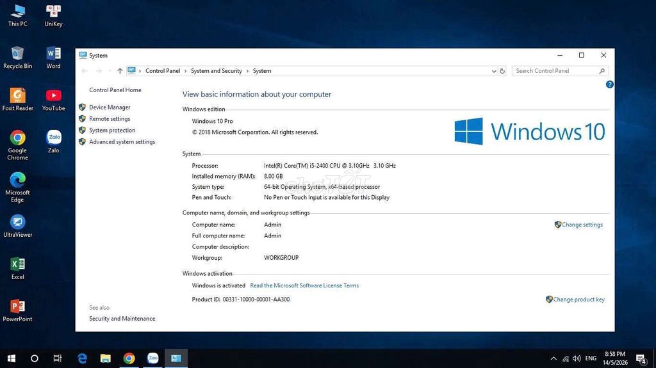Open Advanced system settings
This screenshot has height=368, width=656.
tap(122, 142)
